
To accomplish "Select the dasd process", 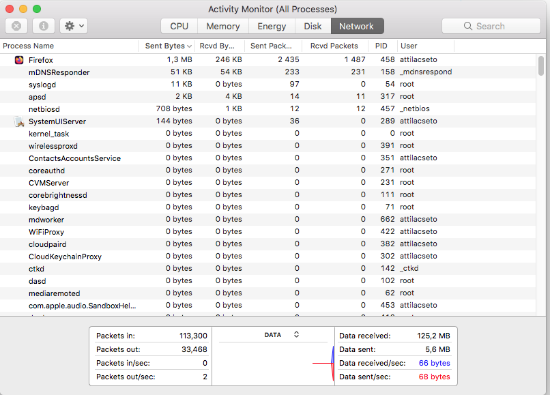I will pos(37,281).
